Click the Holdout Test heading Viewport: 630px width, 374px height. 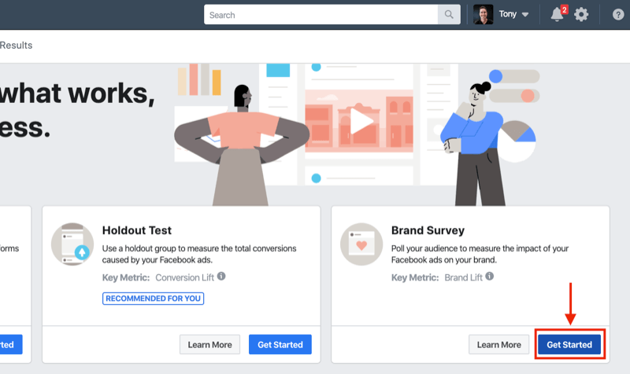coord(137,231)
